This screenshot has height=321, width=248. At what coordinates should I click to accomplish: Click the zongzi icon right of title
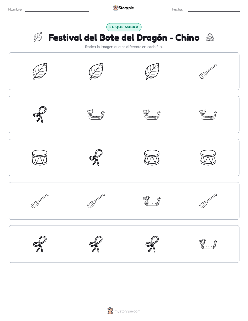[210, 37]
